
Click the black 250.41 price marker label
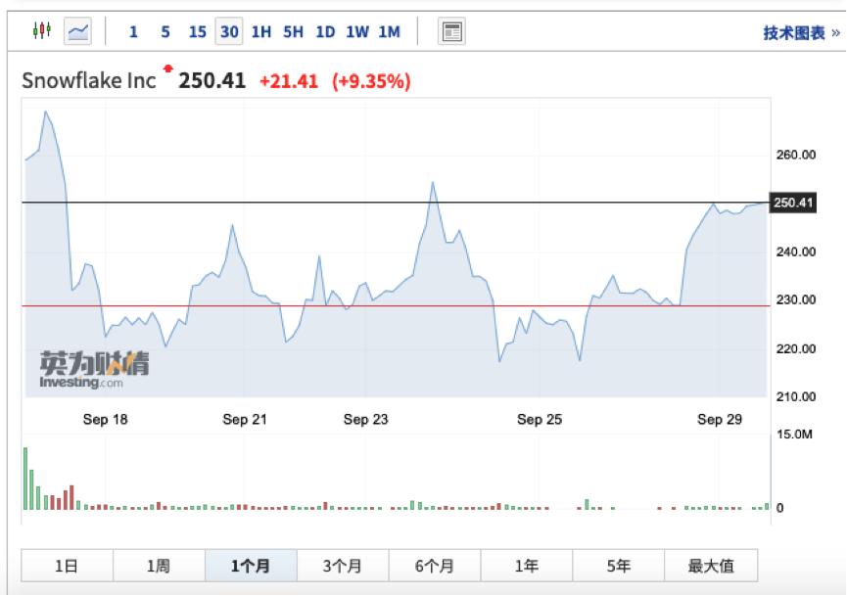792,203
